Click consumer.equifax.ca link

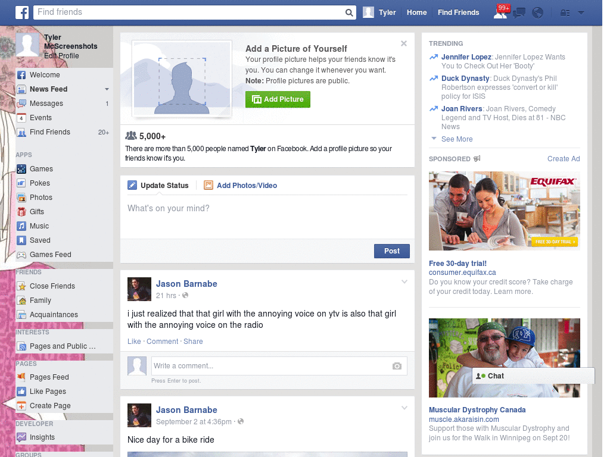[462, 273]
